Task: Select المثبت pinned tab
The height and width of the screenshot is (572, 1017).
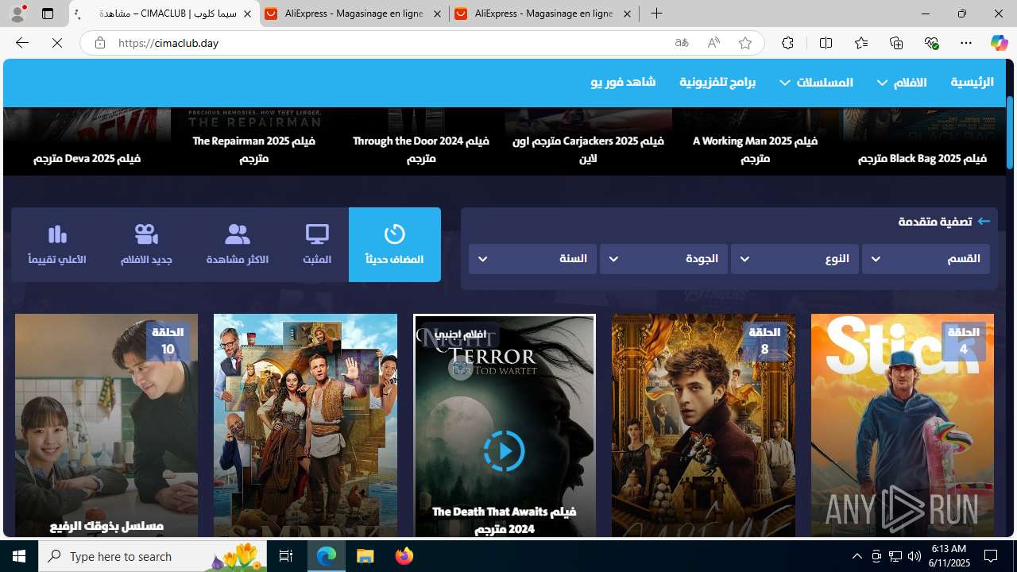Action: pos(317,245)
